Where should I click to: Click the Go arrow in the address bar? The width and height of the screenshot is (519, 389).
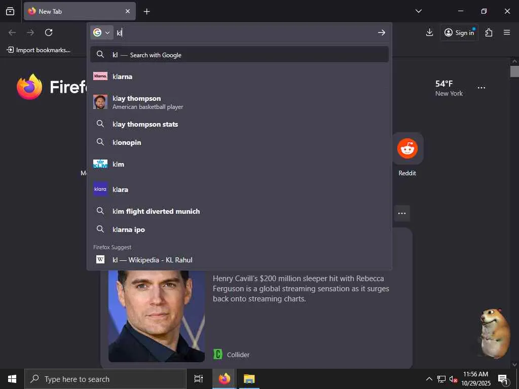tap(381, 32)
